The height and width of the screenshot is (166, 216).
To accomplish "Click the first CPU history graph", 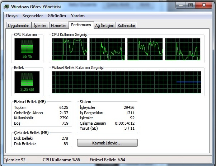I will (70, 49).
